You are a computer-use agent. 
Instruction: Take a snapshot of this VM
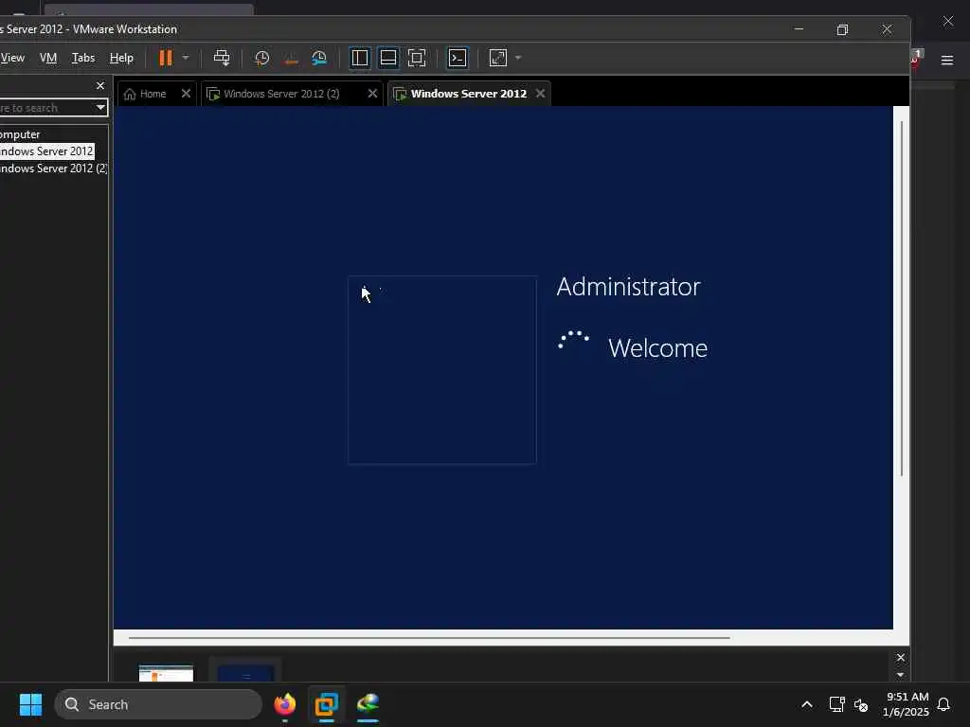point(261,58)
